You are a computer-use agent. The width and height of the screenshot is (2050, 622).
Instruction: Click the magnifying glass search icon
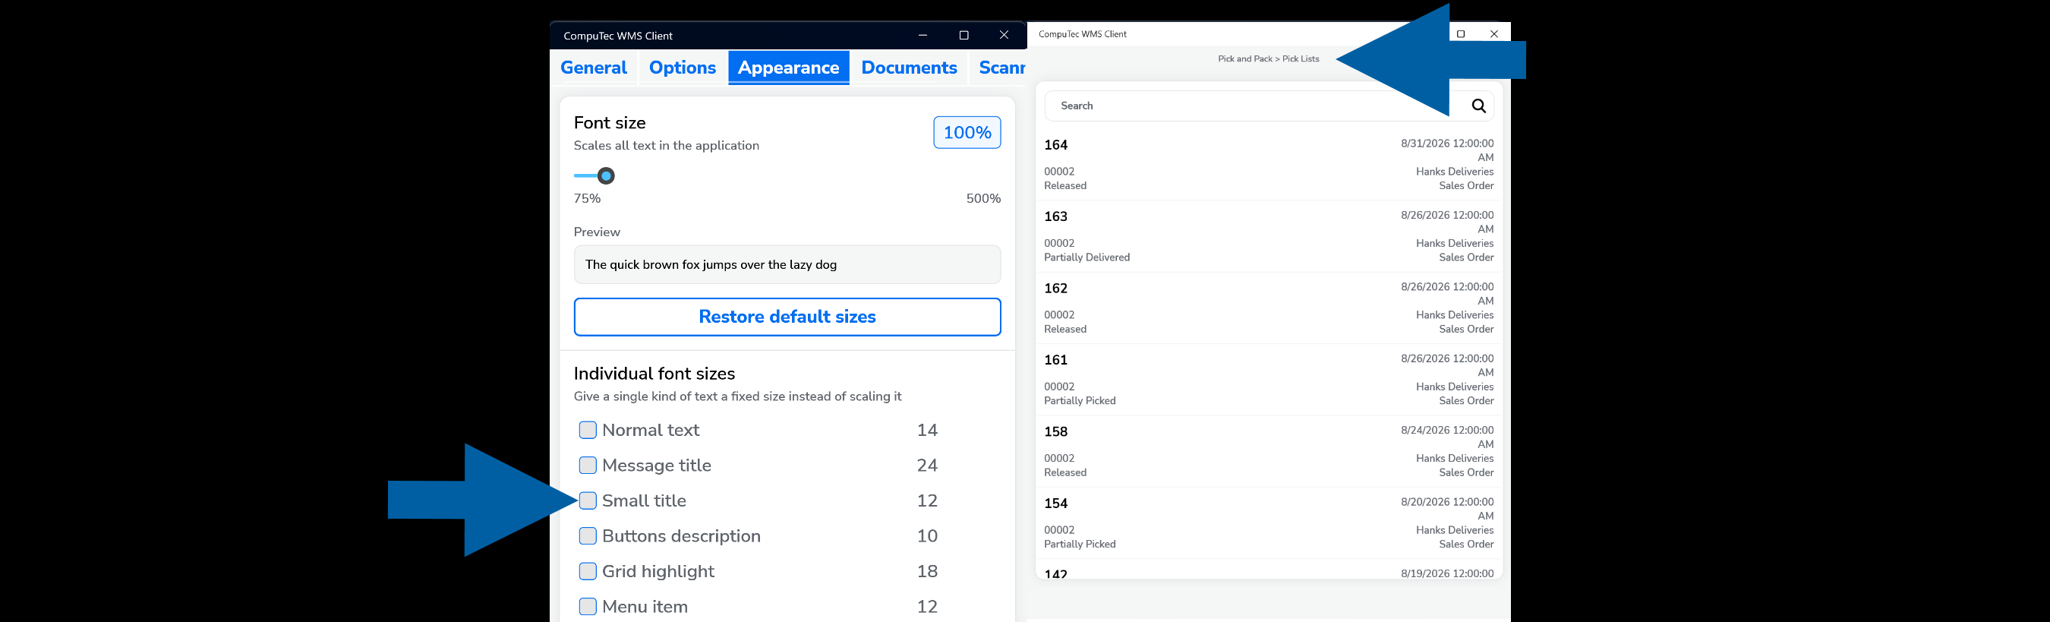[x=1478, y=106]
